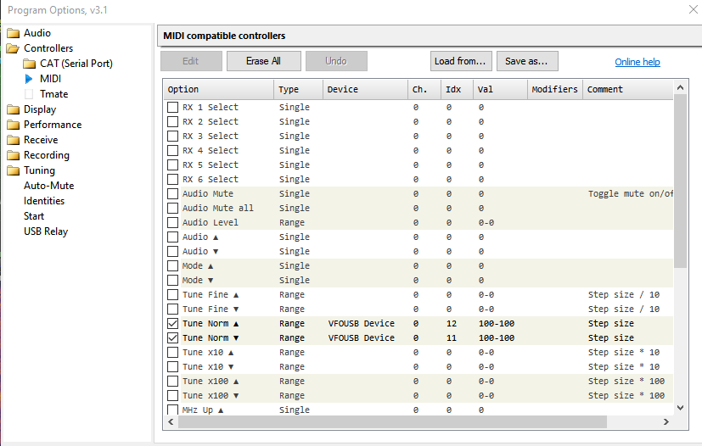Click the Performance folder icon
This screenshot has width=702, height=446.
13,125
